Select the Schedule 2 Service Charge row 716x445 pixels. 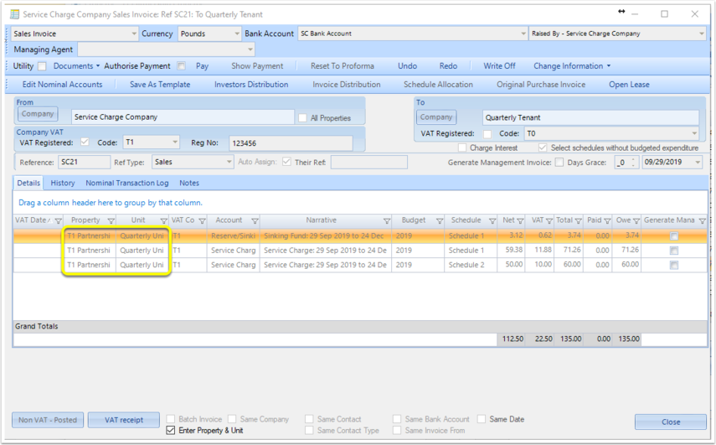[360, 265]
